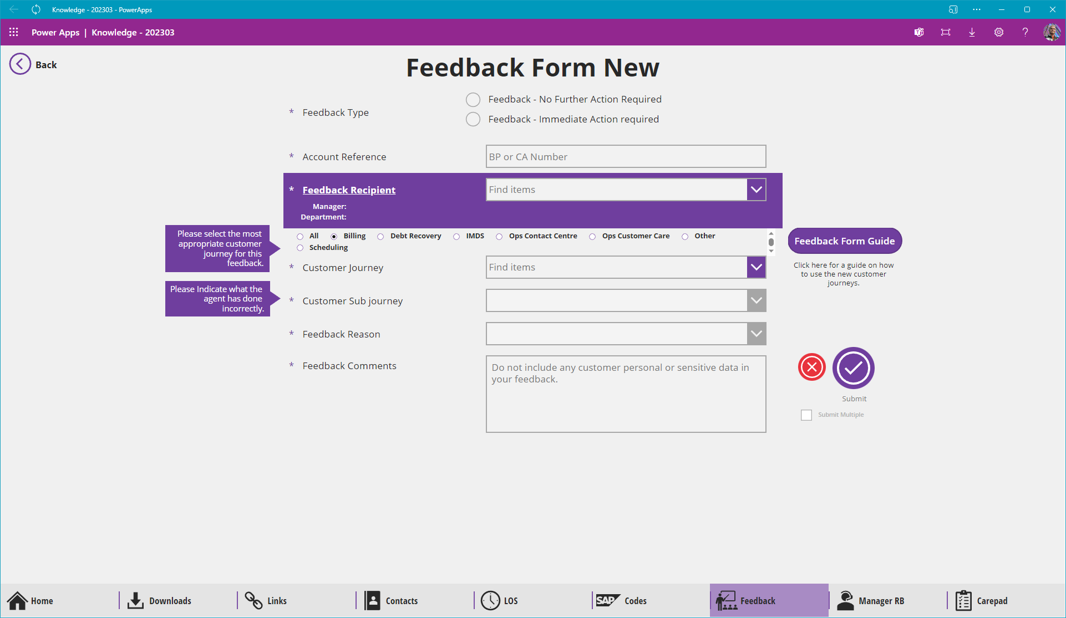Click the fit-to-screen icon in header
Screen dimensions: 1066x618
(946, 32)
